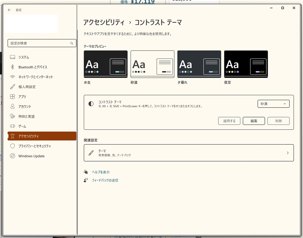The image size is (303, 238).
Task: Click the システム monitor icon
Action: click(x=12, y=57)
